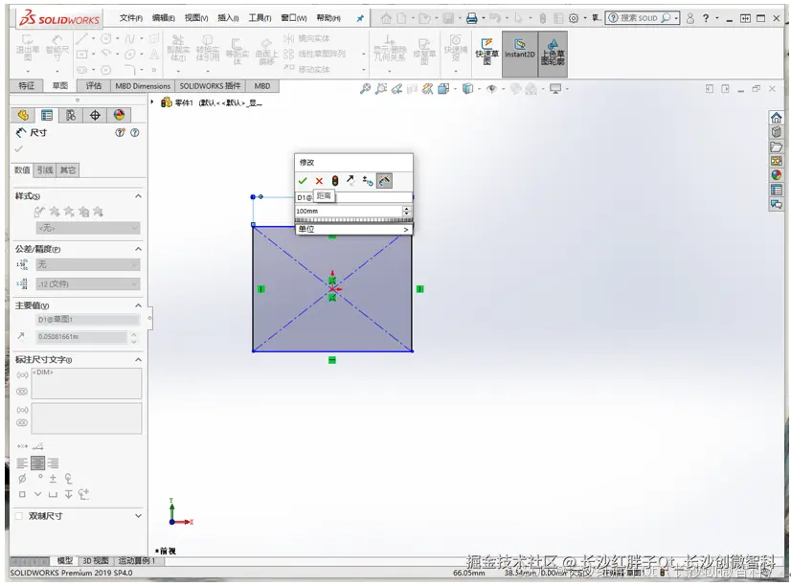Screen dimensions: 791x586
Task: Toggle the Instant2D button
Action: (520, 54)
